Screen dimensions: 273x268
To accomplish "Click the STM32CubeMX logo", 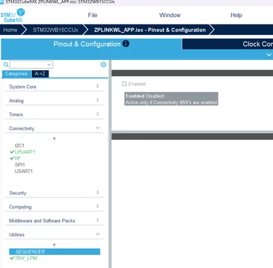I will point(13,15).
